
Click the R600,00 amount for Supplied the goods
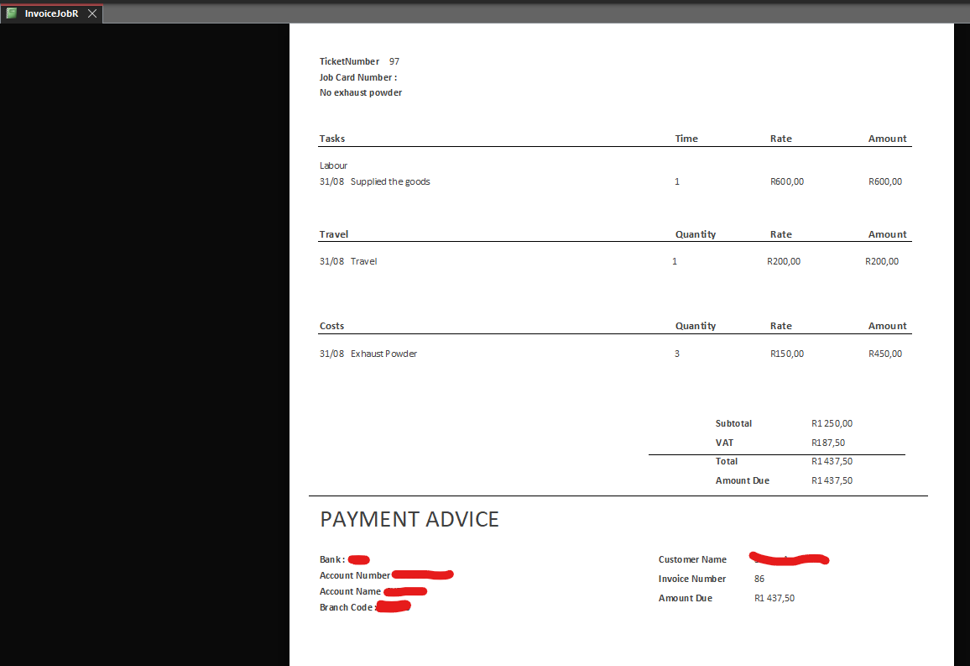pyautogui.click(x=885, y=181)
